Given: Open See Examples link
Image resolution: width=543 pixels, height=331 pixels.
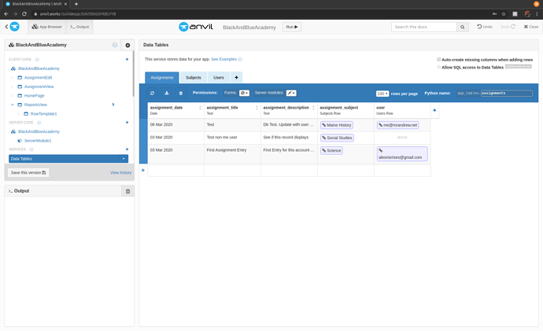Looking at the screenshot, I should 223,59.
